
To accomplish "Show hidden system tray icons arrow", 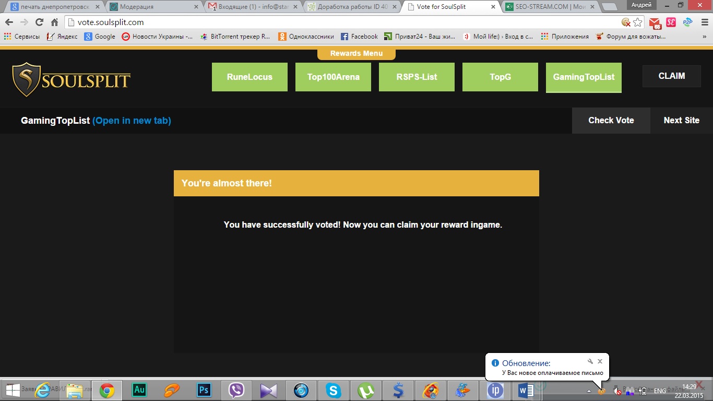I will 589,391.
